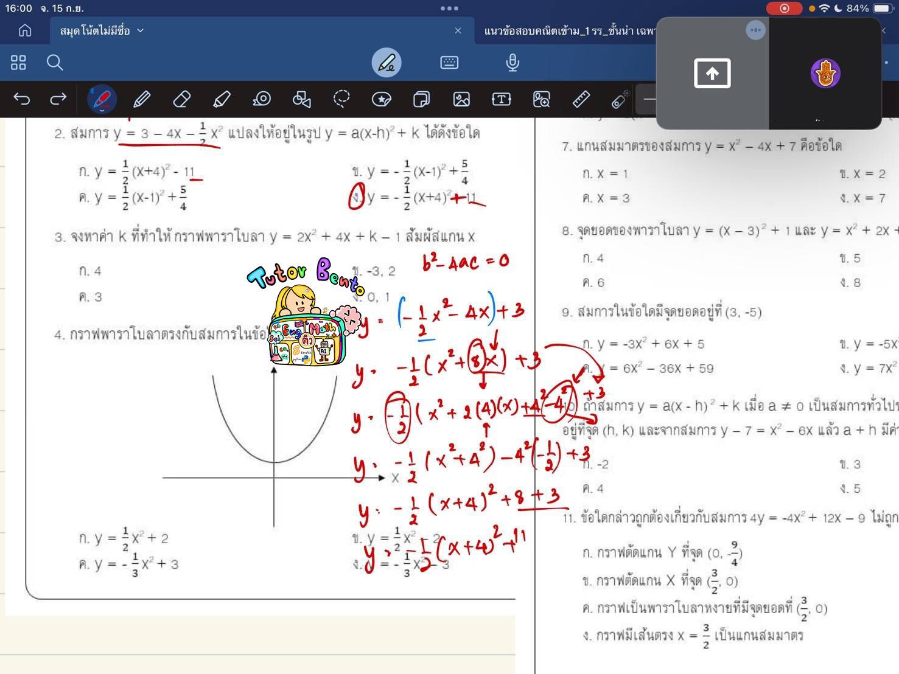Open the page thumbnails grid view
This screenshot has width=899, height=674.
coord(18,63)
